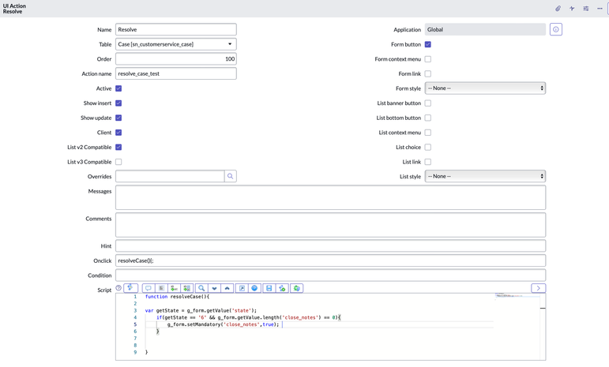Click the Hint input field
Image resolution: width=609 pixels, height=367 pixels.
330,246
